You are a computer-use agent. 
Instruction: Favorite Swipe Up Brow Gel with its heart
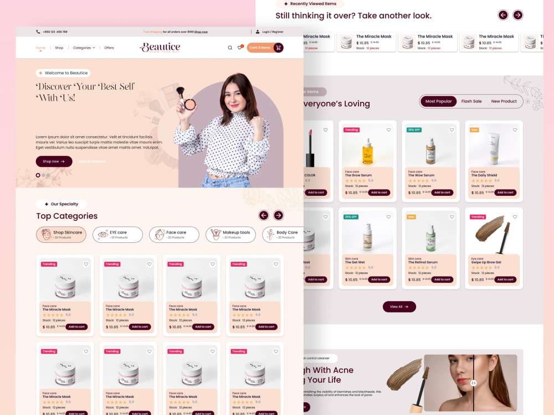[515, 217]
